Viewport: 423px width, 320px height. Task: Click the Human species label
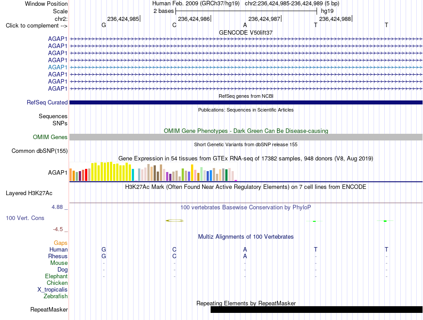point(58,249)
